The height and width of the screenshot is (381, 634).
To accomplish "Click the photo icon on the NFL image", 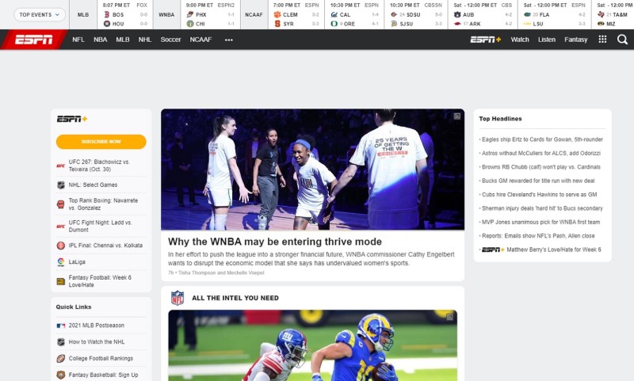I will [449, 317].
